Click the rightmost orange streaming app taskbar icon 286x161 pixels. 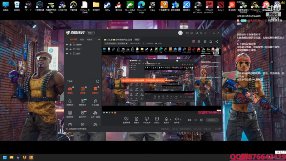[31, 157]
